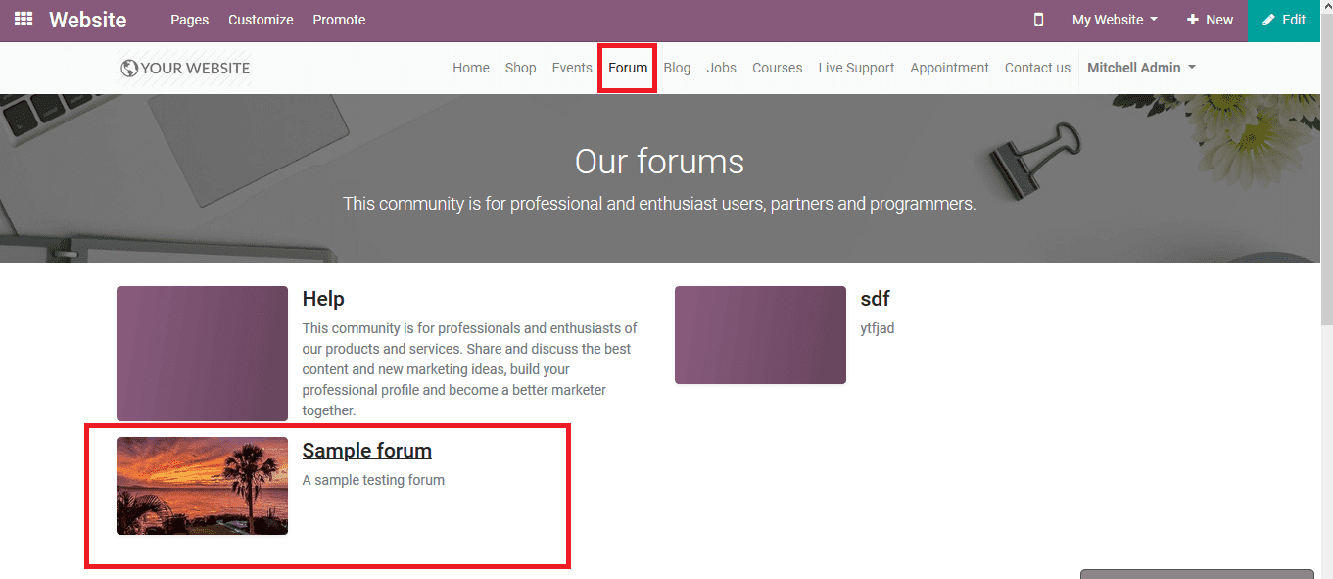Open the Live Support nav link
Viewport: 1333px width, 579px height.
(856, 68)
